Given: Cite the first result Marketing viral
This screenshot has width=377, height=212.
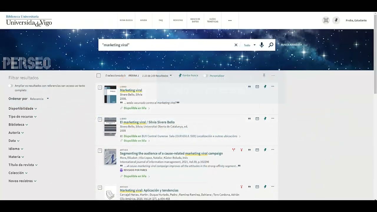Looking at the screenshot, I should click(x=249, y=87).
